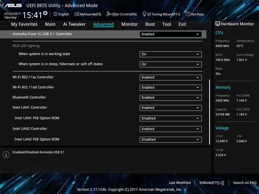
Task: Select Intel LAN2 Controller label
Action: pyautogui.click(x=30, y=129)
